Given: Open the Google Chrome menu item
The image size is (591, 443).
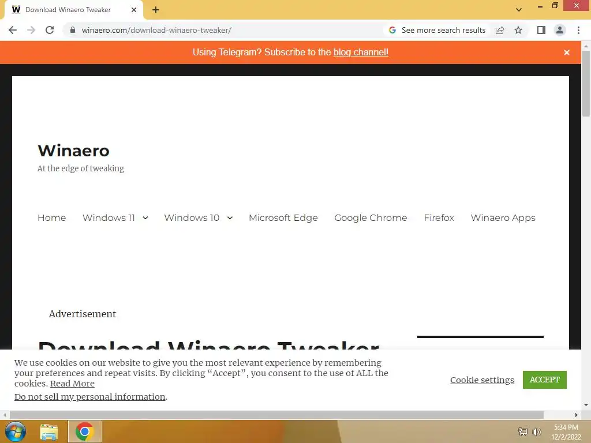Looking at the screenshot, I should [x=371, y=217].
